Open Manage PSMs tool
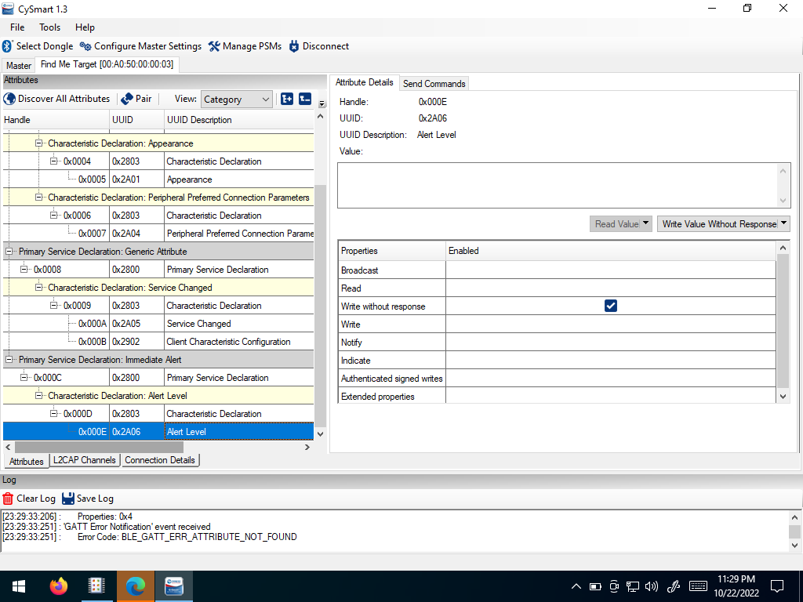803x602 pixels. click(245, 46)
